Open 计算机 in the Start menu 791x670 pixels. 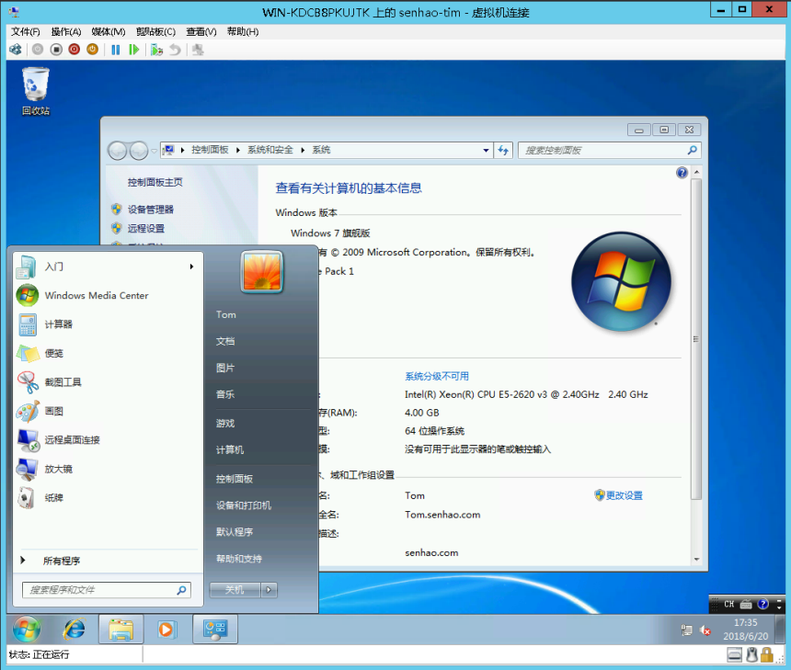pyautogui.click(x=230, y=449)
